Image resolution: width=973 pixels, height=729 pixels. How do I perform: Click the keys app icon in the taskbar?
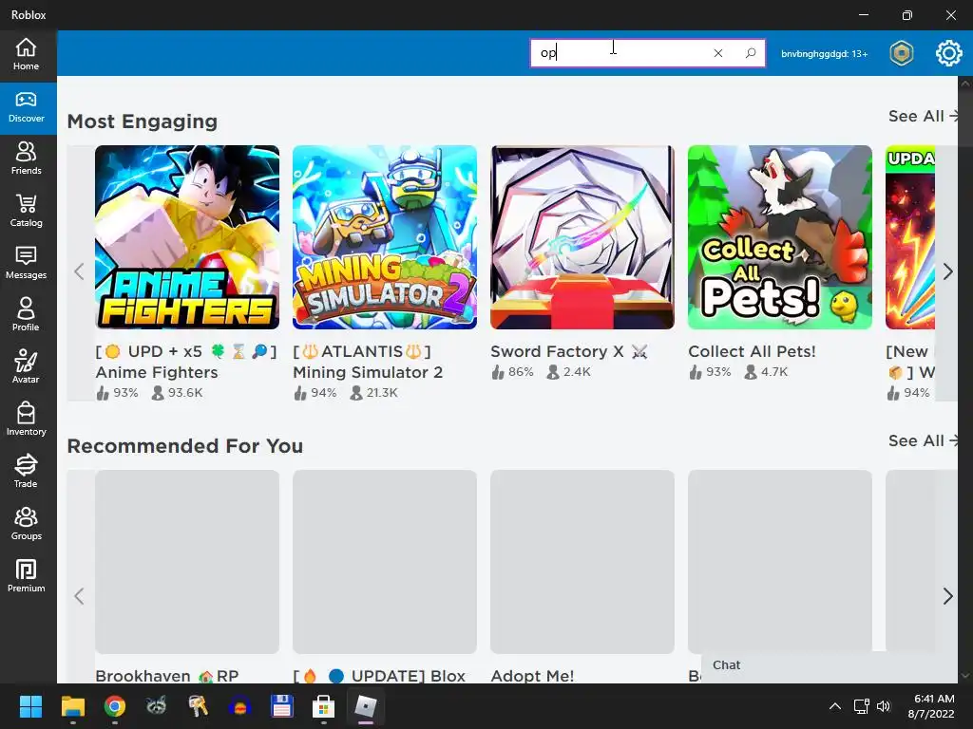tap(198, 706)
